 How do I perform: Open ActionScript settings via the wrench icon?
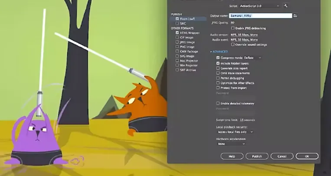pos(286,6)
